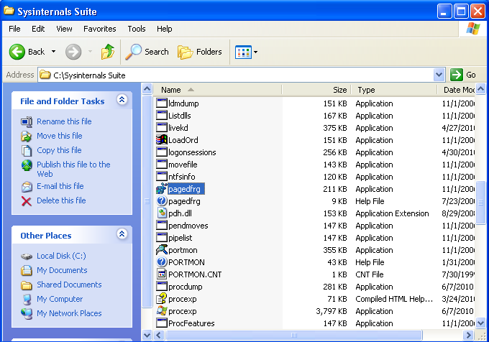This screenshot has width=489, height=342.
Task: Click the green Forward arrow button
Action: [73, 52]
